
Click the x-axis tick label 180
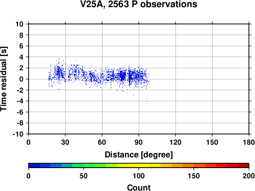point(249,142)
